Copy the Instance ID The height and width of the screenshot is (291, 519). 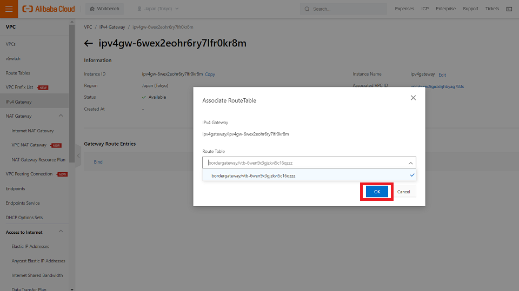[210, 75]
